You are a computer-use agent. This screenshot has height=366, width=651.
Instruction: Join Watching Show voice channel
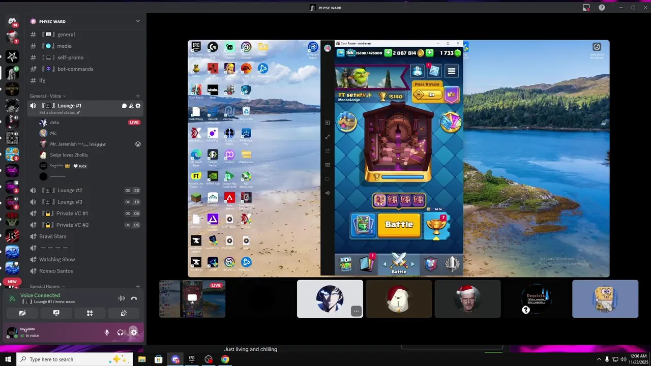(x=85, y=259)
